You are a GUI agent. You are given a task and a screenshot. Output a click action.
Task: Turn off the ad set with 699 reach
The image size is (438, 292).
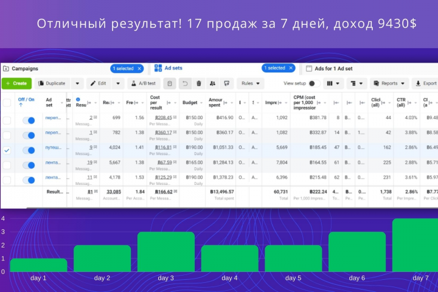[x=29, y=120]
